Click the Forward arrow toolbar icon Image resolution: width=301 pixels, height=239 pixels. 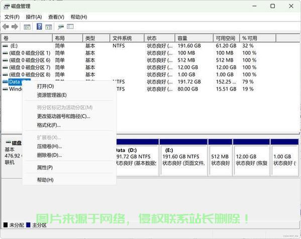tap(15, 27)
